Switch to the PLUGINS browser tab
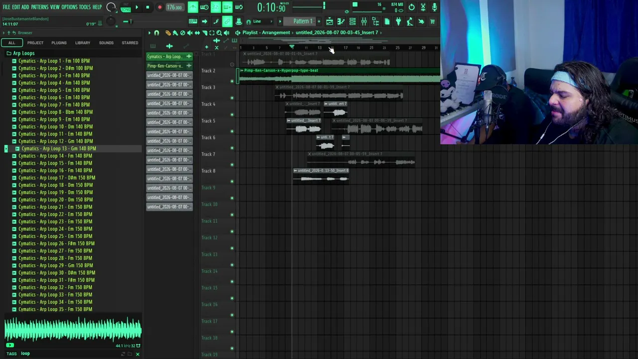 [x=59, y=43]
